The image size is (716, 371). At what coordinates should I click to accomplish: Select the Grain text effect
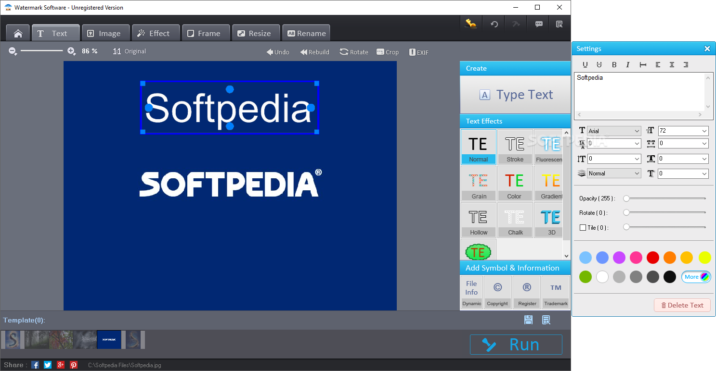click(x=478, y=184)
